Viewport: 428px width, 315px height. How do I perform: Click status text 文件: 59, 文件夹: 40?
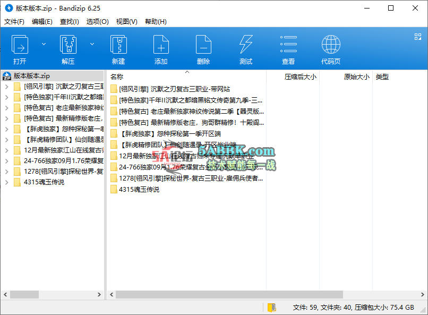[322, 308]
